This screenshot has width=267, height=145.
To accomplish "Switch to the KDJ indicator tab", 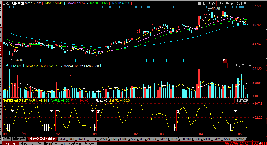I will pos(62,139).
